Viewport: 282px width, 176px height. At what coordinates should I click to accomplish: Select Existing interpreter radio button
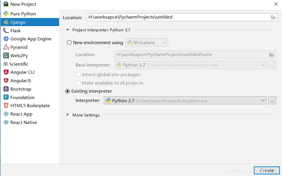coord(68,91)
